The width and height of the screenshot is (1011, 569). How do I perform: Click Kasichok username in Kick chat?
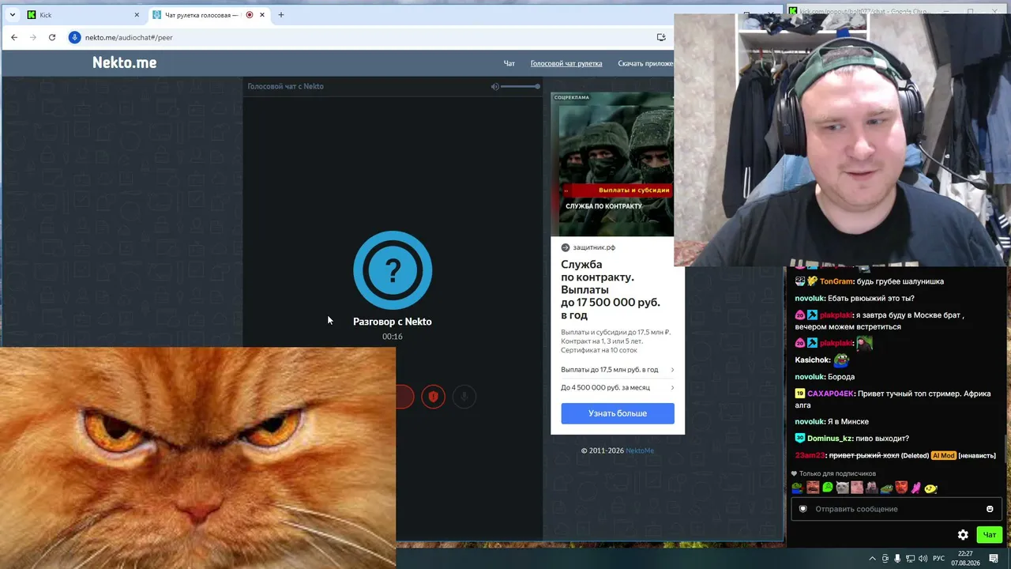pos(812,360)
